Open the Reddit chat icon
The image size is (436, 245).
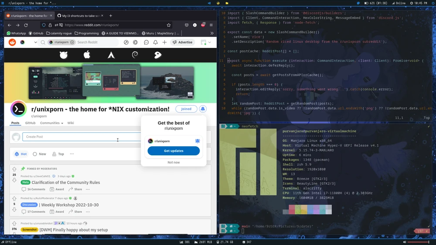(x=146, y=42)
